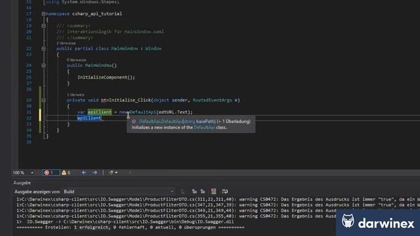Image resolution: width=420 pixels, height=236 pixels.
Task: Click the warning count indicator showing 0
Action: coord(66,172)
